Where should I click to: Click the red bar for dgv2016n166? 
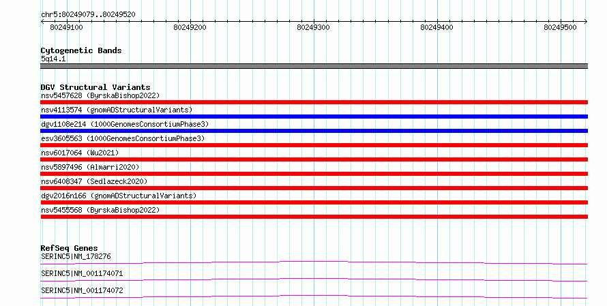point(314,202)
